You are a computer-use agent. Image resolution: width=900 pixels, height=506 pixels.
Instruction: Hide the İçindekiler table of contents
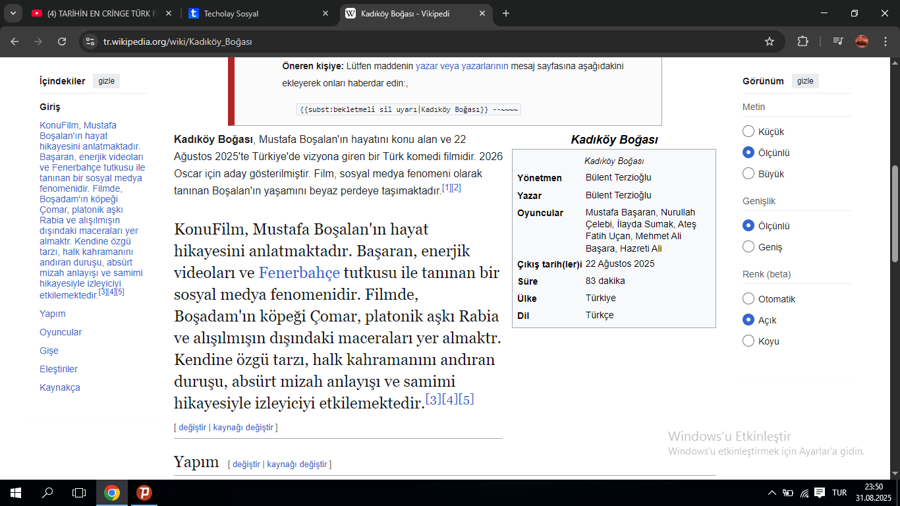[106, 81]
